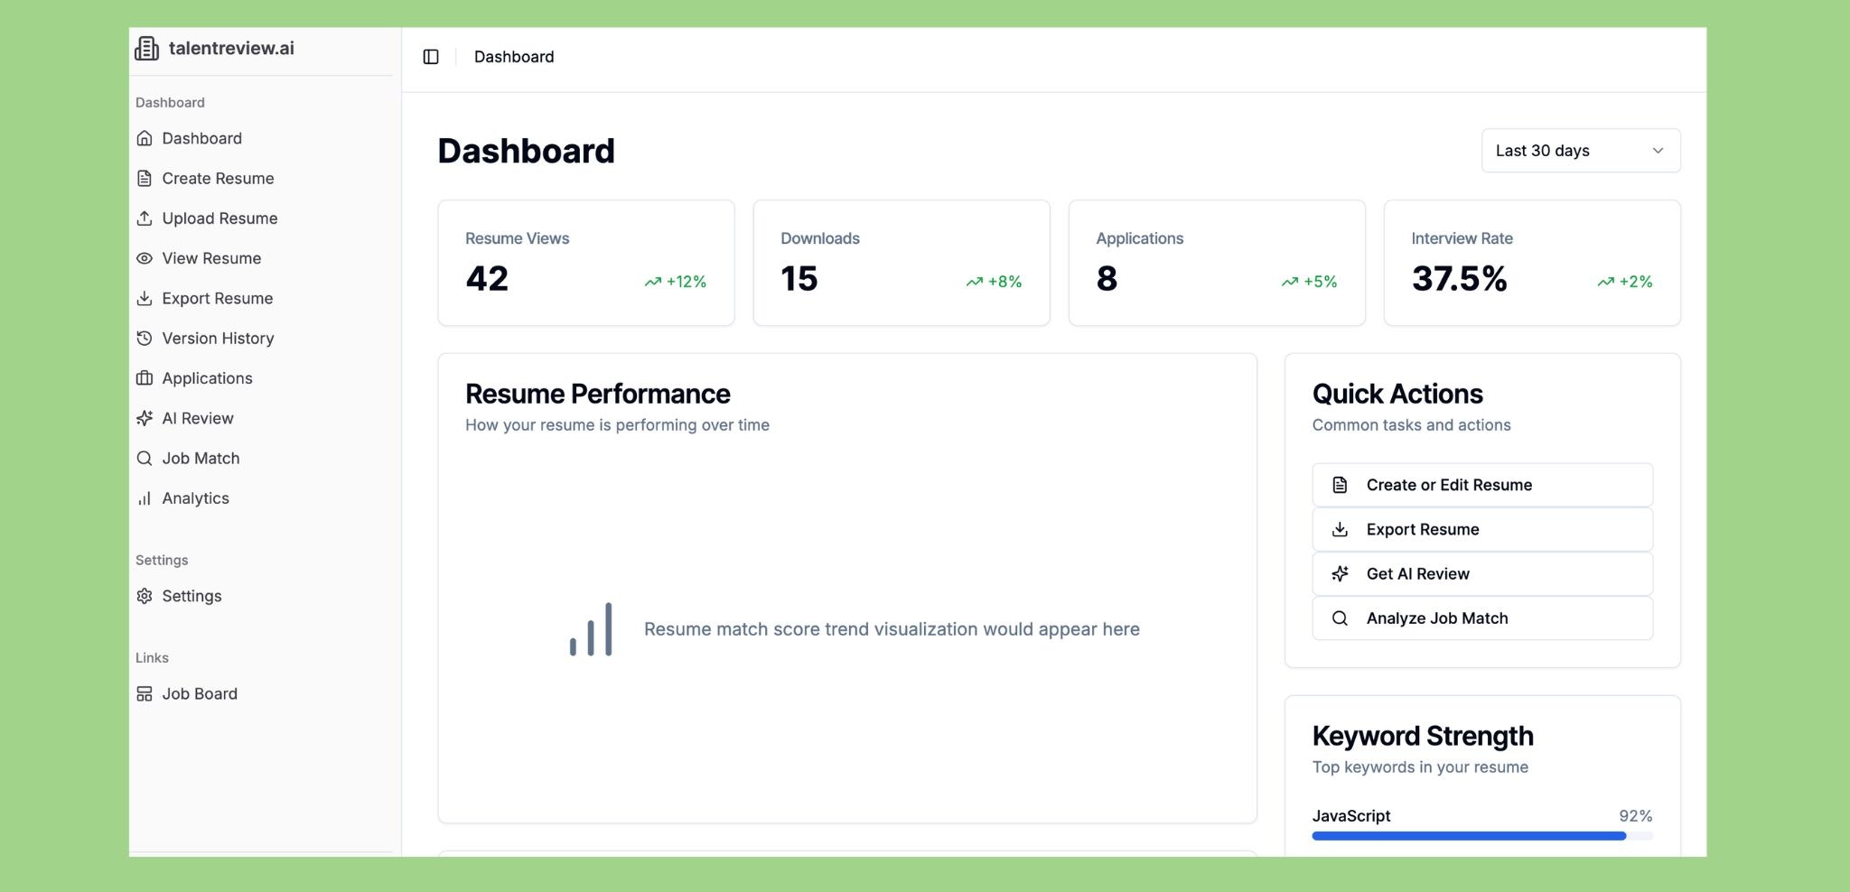1850x892 pixels.
Task: Click the bar chart icon beside Analytics
Action: pyautogui.click(x=145, y=498)
